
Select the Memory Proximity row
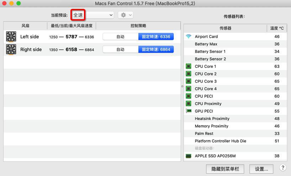point(235,126)
